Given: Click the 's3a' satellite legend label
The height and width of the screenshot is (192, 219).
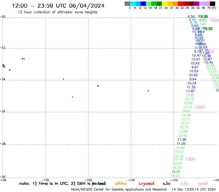Looking at the screenshot, I should pyautogui.click(x=166, y=183).
